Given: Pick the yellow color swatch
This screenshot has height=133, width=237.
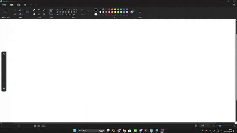Looking at the screenshot, I should (x=115, y=9).
